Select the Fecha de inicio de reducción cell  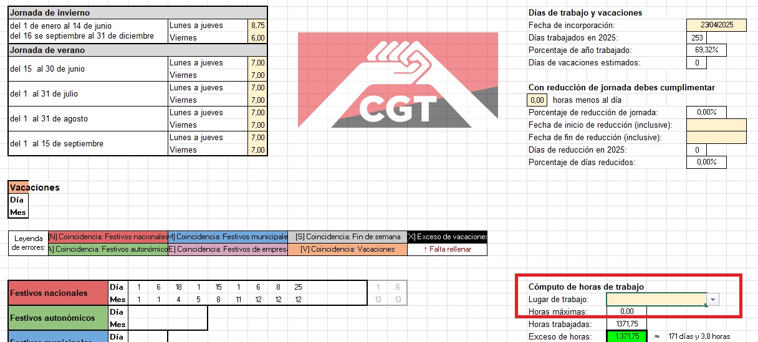[x=716, y=125]
